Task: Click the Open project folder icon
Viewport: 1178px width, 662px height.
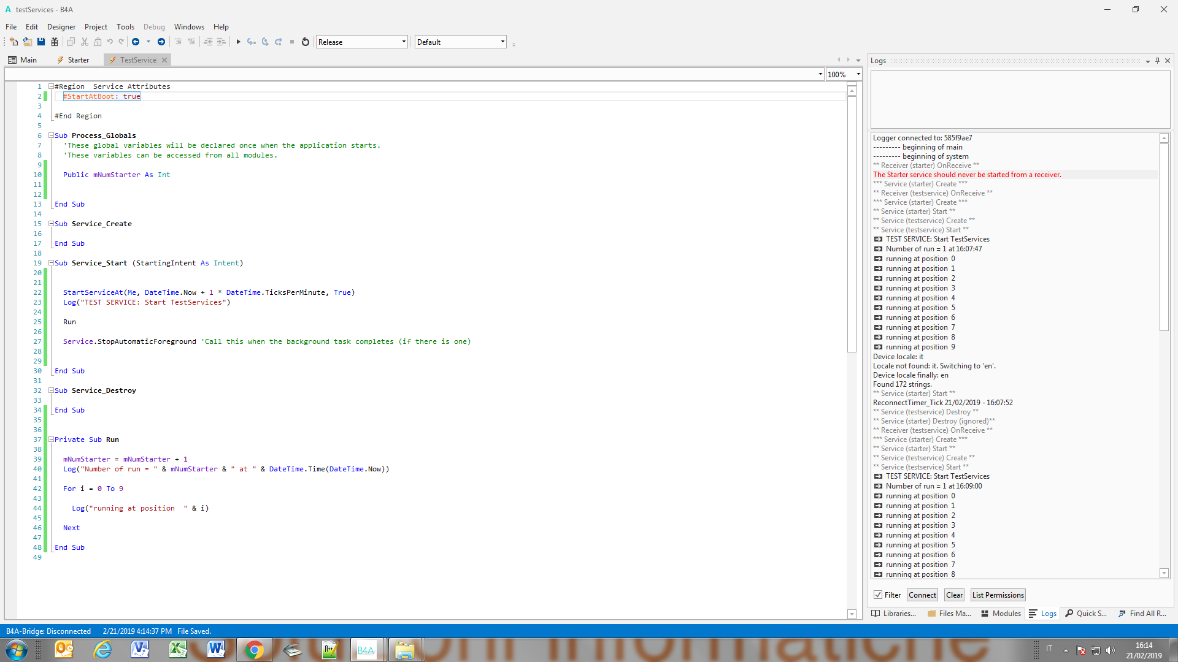Action: click(28, 42)
